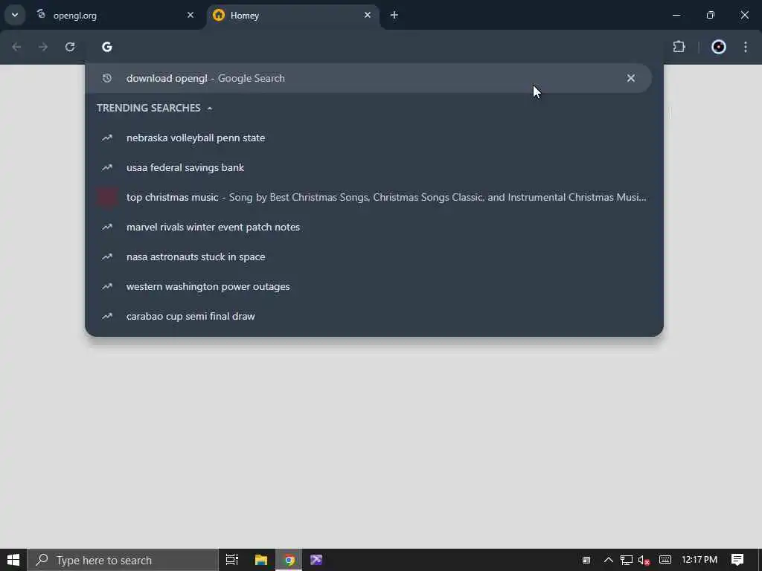Open the notification center icon
Image resolution: width=762 pixels, height=571 pixels.
737,560
